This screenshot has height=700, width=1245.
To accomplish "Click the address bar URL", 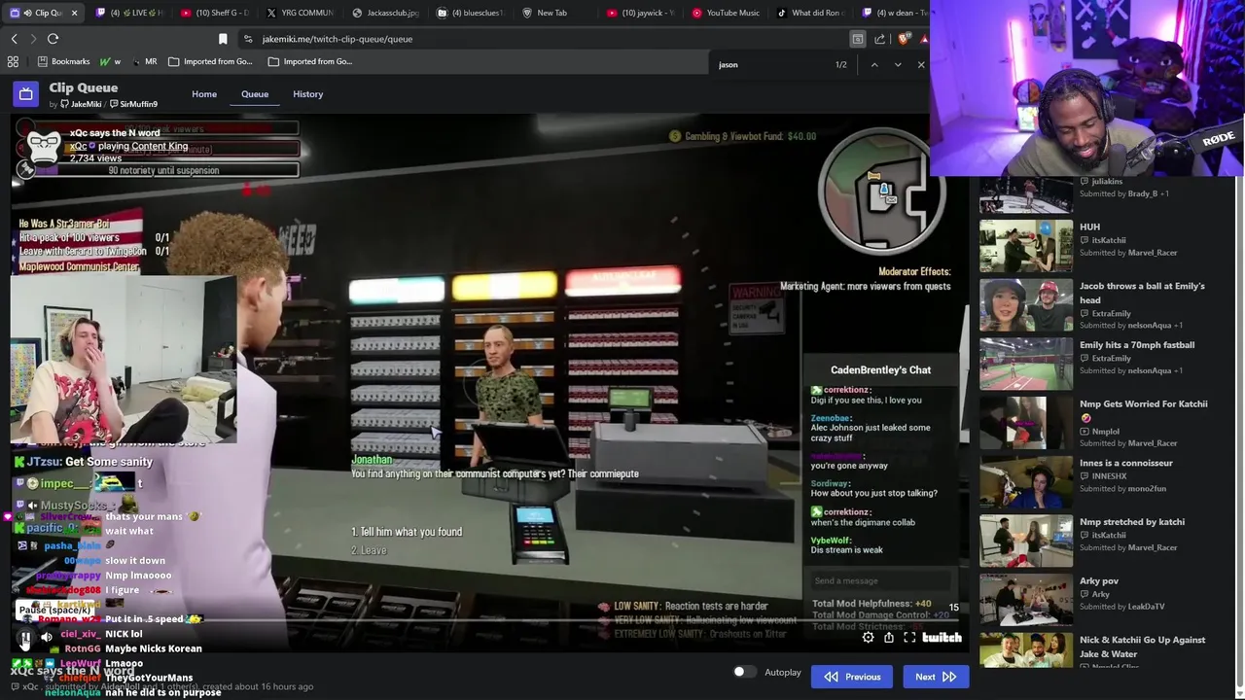I will pos(338,39).
